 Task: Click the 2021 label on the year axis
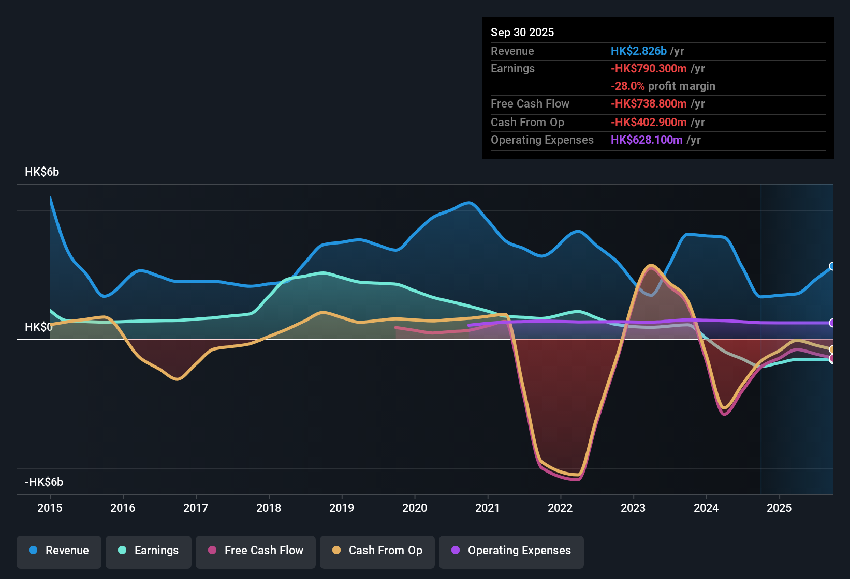(487, 508)
